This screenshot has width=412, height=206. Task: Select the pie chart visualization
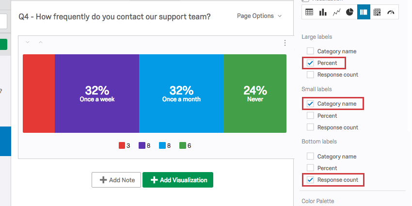pos(349,12)
